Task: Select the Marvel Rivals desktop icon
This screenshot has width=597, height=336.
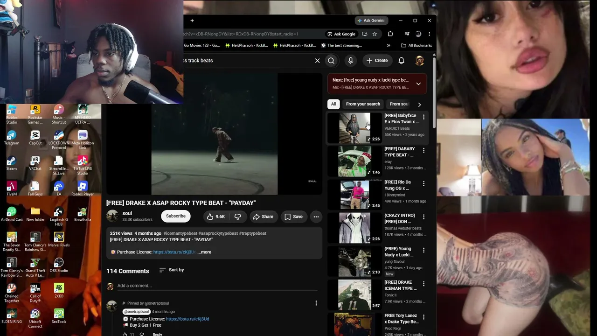Action: (x=59, y=240)
